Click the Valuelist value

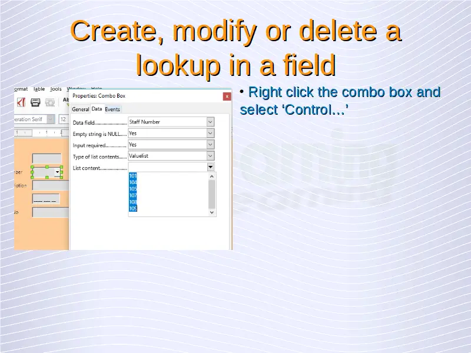(x=138, y=156)
